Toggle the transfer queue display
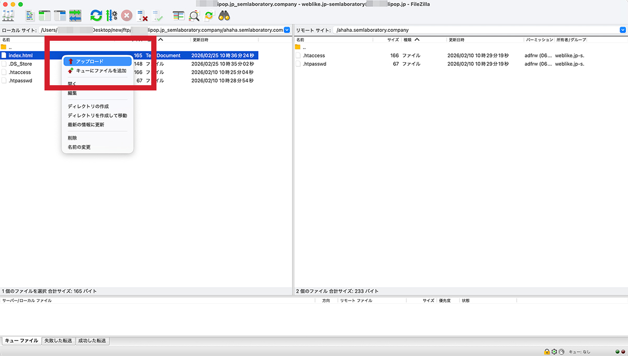This screenshot has height=356, width=628. click(x=75, y=16)
